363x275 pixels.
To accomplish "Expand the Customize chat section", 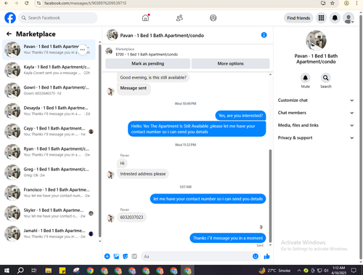I will 316,100.
